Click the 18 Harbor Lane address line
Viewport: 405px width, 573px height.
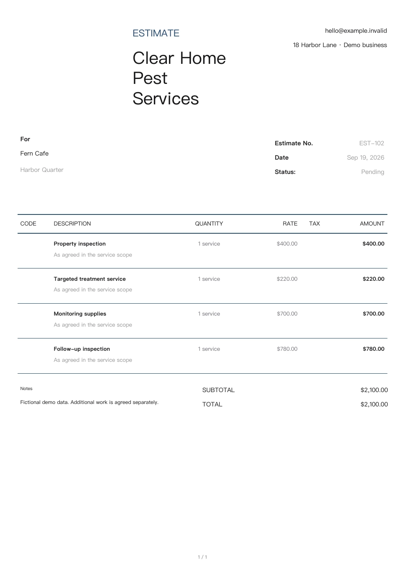click(340, 45)
